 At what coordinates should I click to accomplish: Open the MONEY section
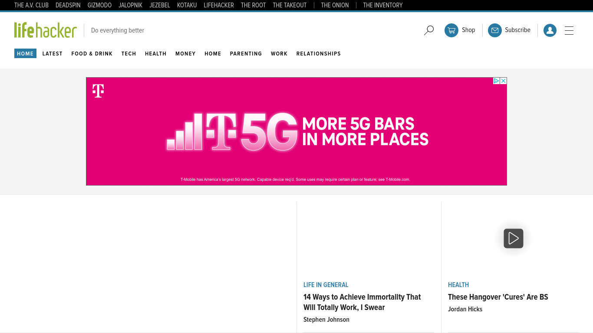coord(185,54)
